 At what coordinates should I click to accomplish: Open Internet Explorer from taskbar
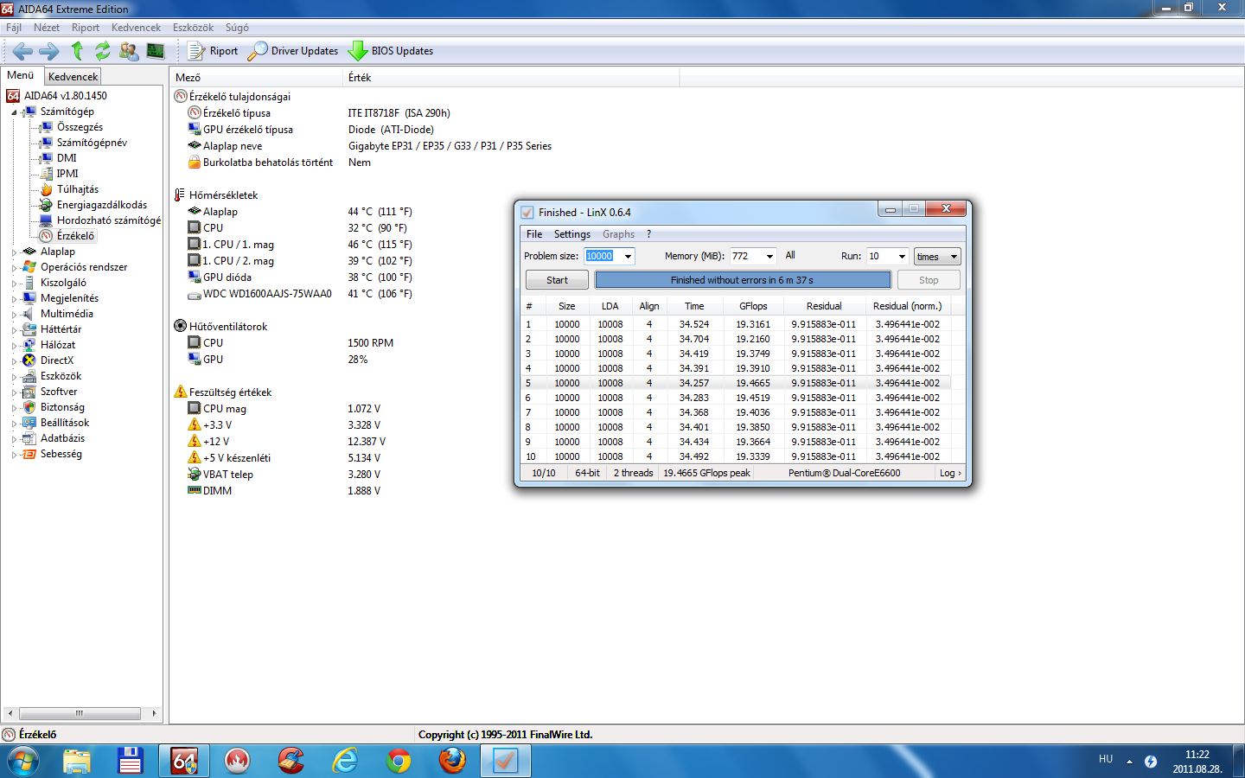(344, 761)
